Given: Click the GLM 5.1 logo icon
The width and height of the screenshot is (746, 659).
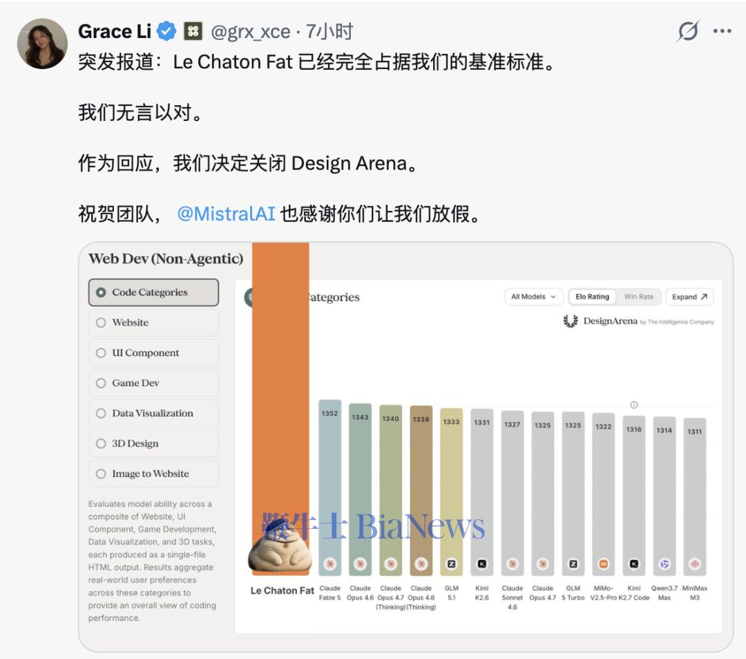Looking at the screenshot, I should 452,564.
